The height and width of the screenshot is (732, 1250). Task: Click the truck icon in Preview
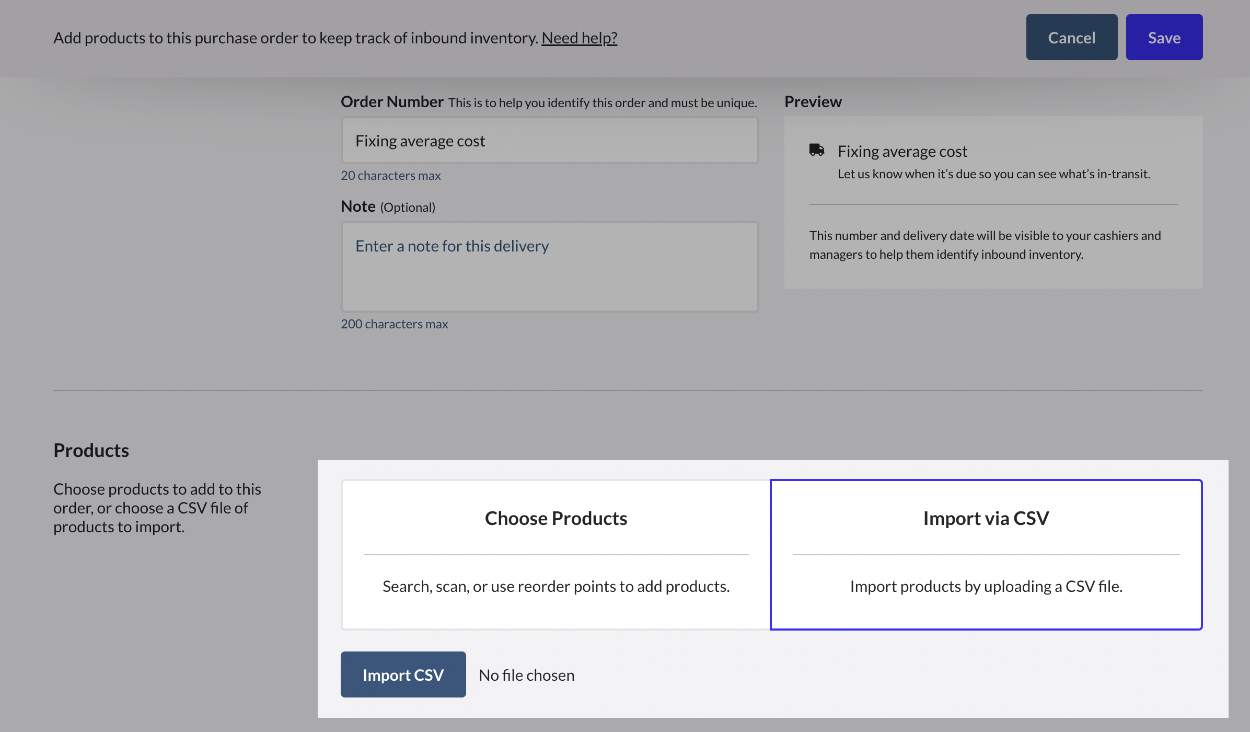click(x=816, y=150)
